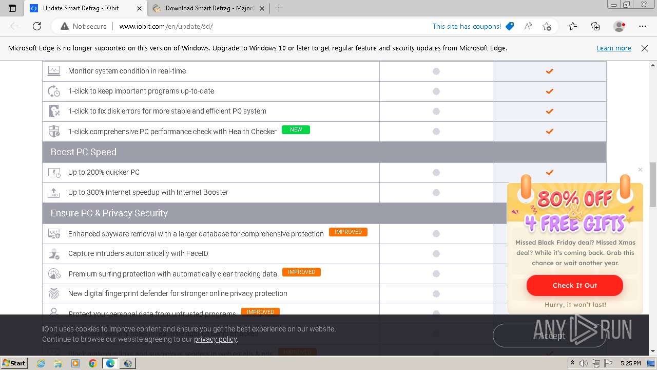Click the surfing protection icon
The width and height of the screenshot is (657, 370).
pyautogui.click(x=54, y=274)
